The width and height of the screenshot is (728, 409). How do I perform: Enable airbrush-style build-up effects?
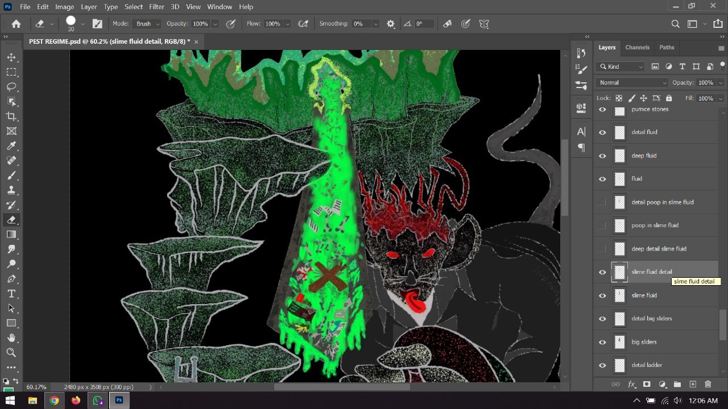click(303, 24)
